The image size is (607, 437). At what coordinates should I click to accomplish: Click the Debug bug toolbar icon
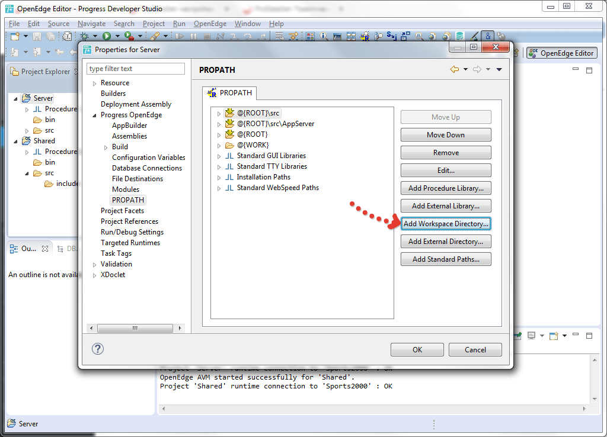point(84,36)
